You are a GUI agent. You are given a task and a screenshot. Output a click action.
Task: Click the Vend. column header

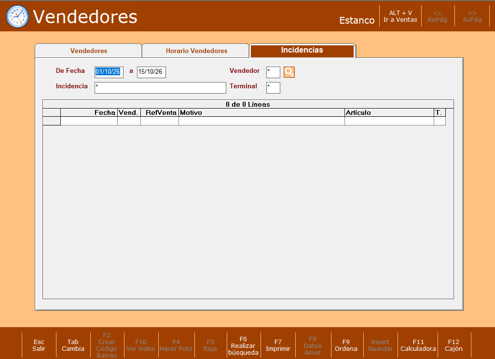click(129, 113)
